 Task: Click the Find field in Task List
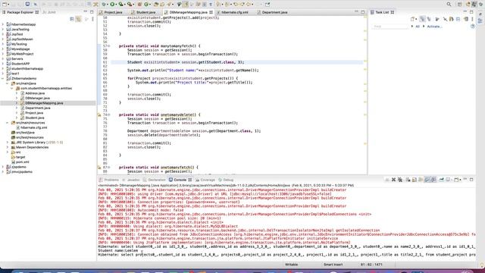pos(390,27)
